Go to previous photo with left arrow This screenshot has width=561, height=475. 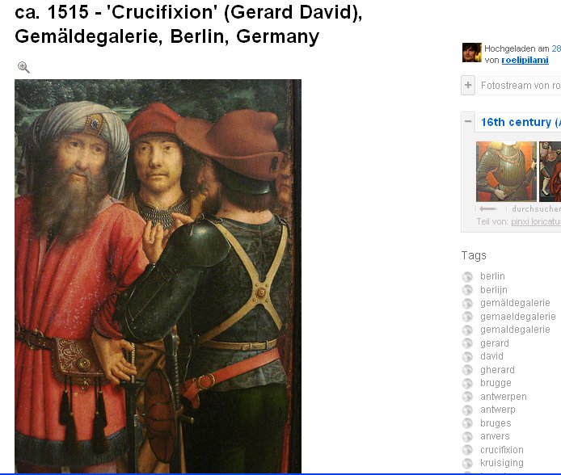(x=487, y=208)
